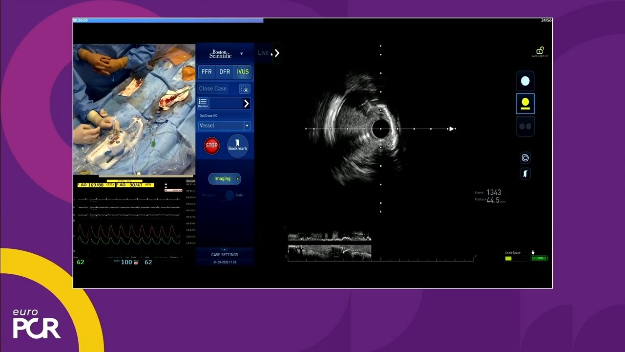
Task: Expand the worklist entry chevron
Action: click(x=246, y=103)
